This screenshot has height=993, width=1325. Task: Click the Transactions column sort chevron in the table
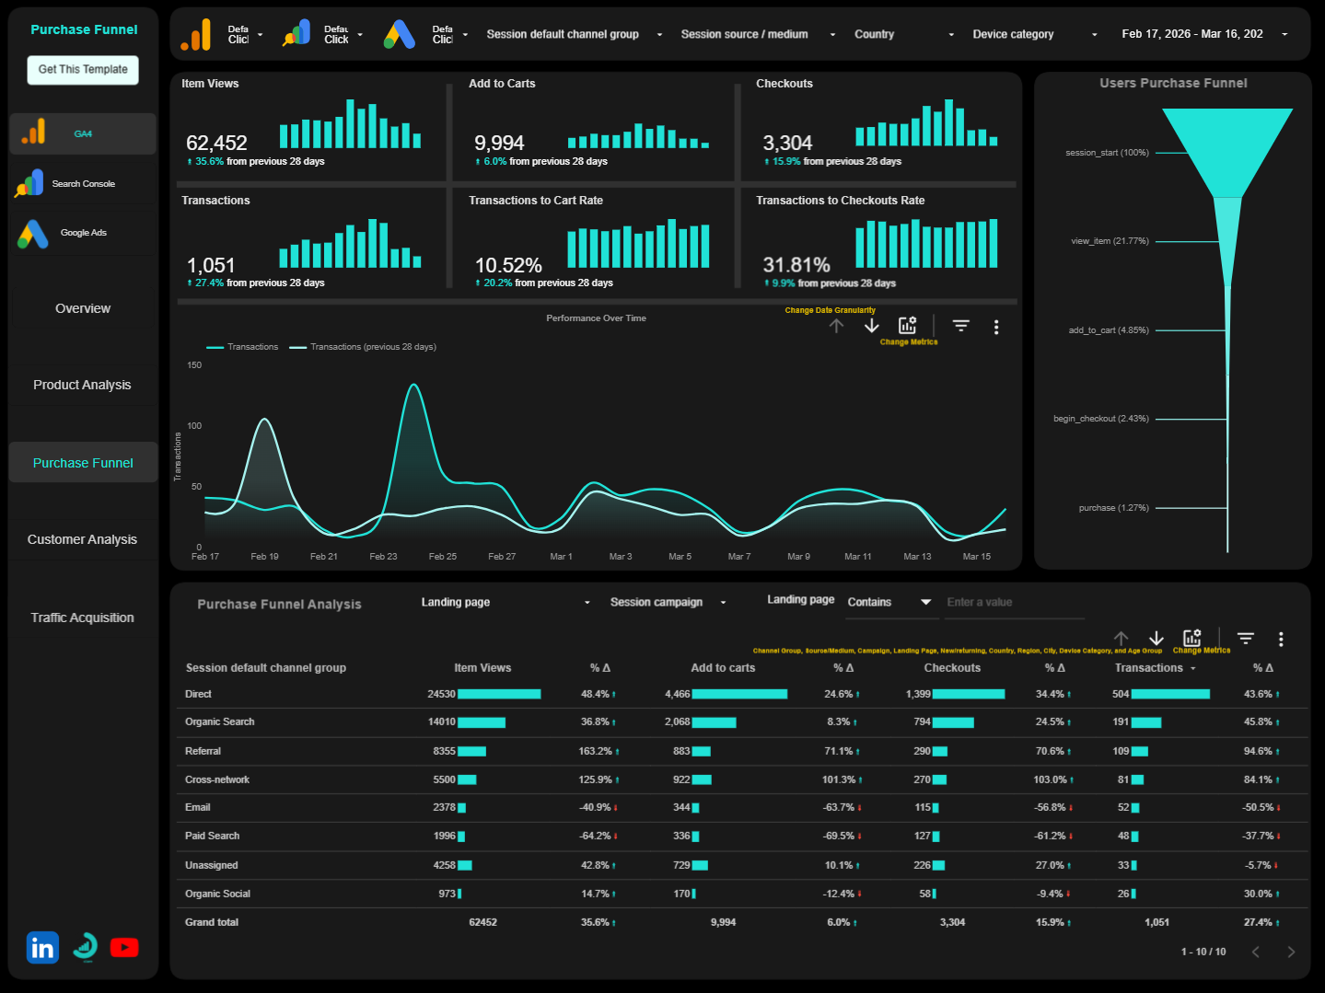(1194, 667)
